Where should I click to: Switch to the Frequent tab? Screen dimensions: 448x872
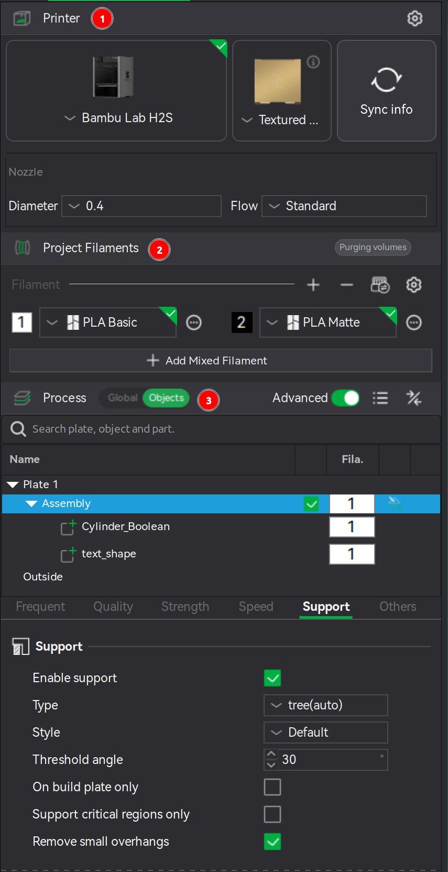pyautogui.click(x=40, y=607)
